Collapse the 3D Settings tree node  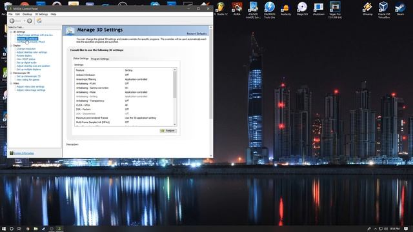pos(11,32)
